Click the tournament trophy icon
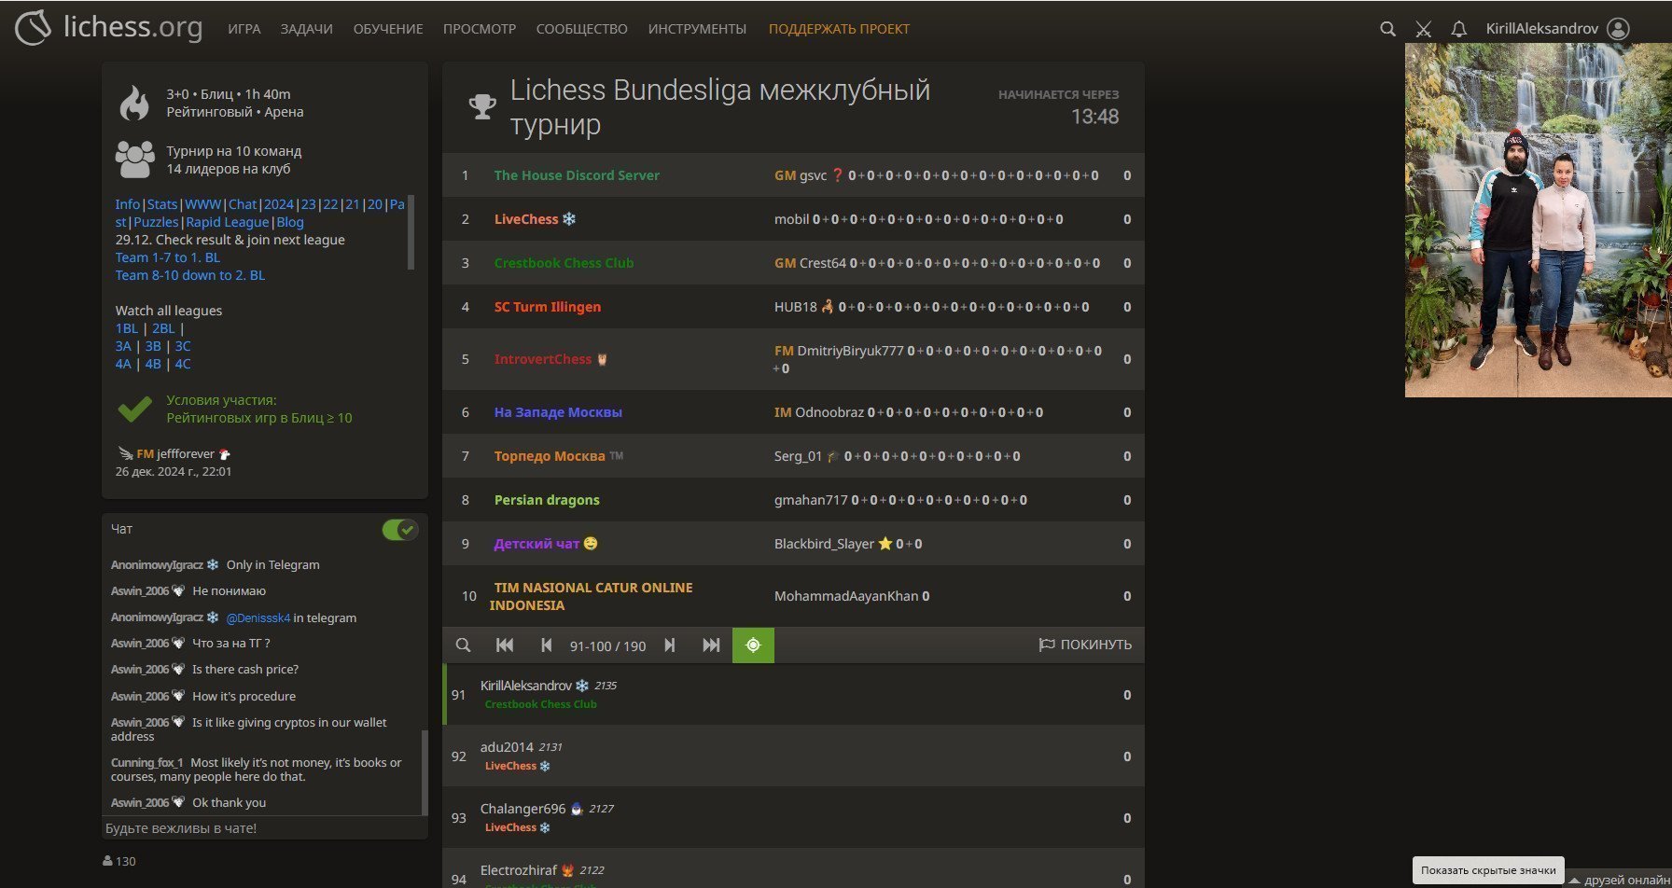 [x=481, y=106]
